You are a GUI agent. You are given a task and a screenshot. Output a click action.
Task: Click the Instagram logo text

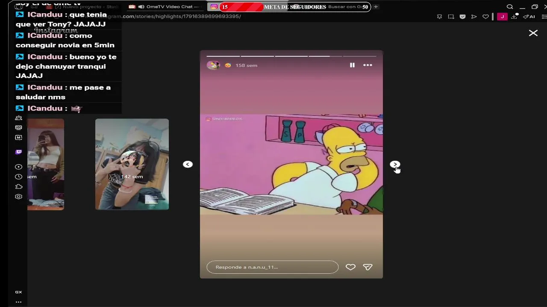pyautogui.click(x=56, y=31)
